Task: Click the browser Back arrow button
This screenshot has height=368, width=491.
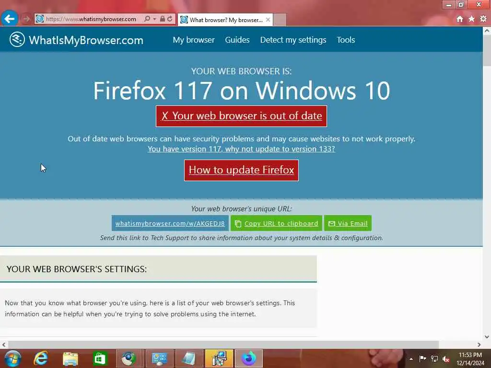Action: (x=10, y=19)
